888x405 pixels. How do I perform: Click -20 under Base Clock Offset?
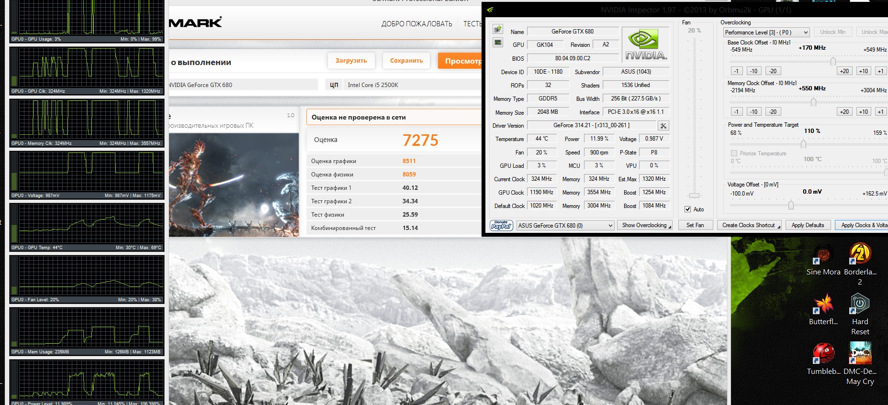point(773,71)
